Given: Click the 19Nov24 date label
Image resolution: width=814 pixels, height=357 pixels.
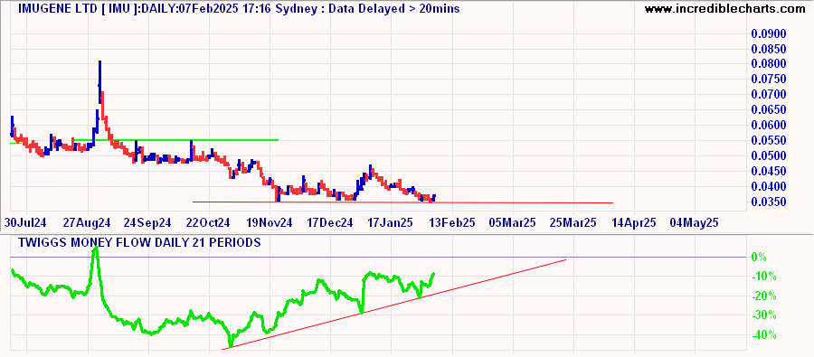Looking at the screenshot, I should pos(270,222).
